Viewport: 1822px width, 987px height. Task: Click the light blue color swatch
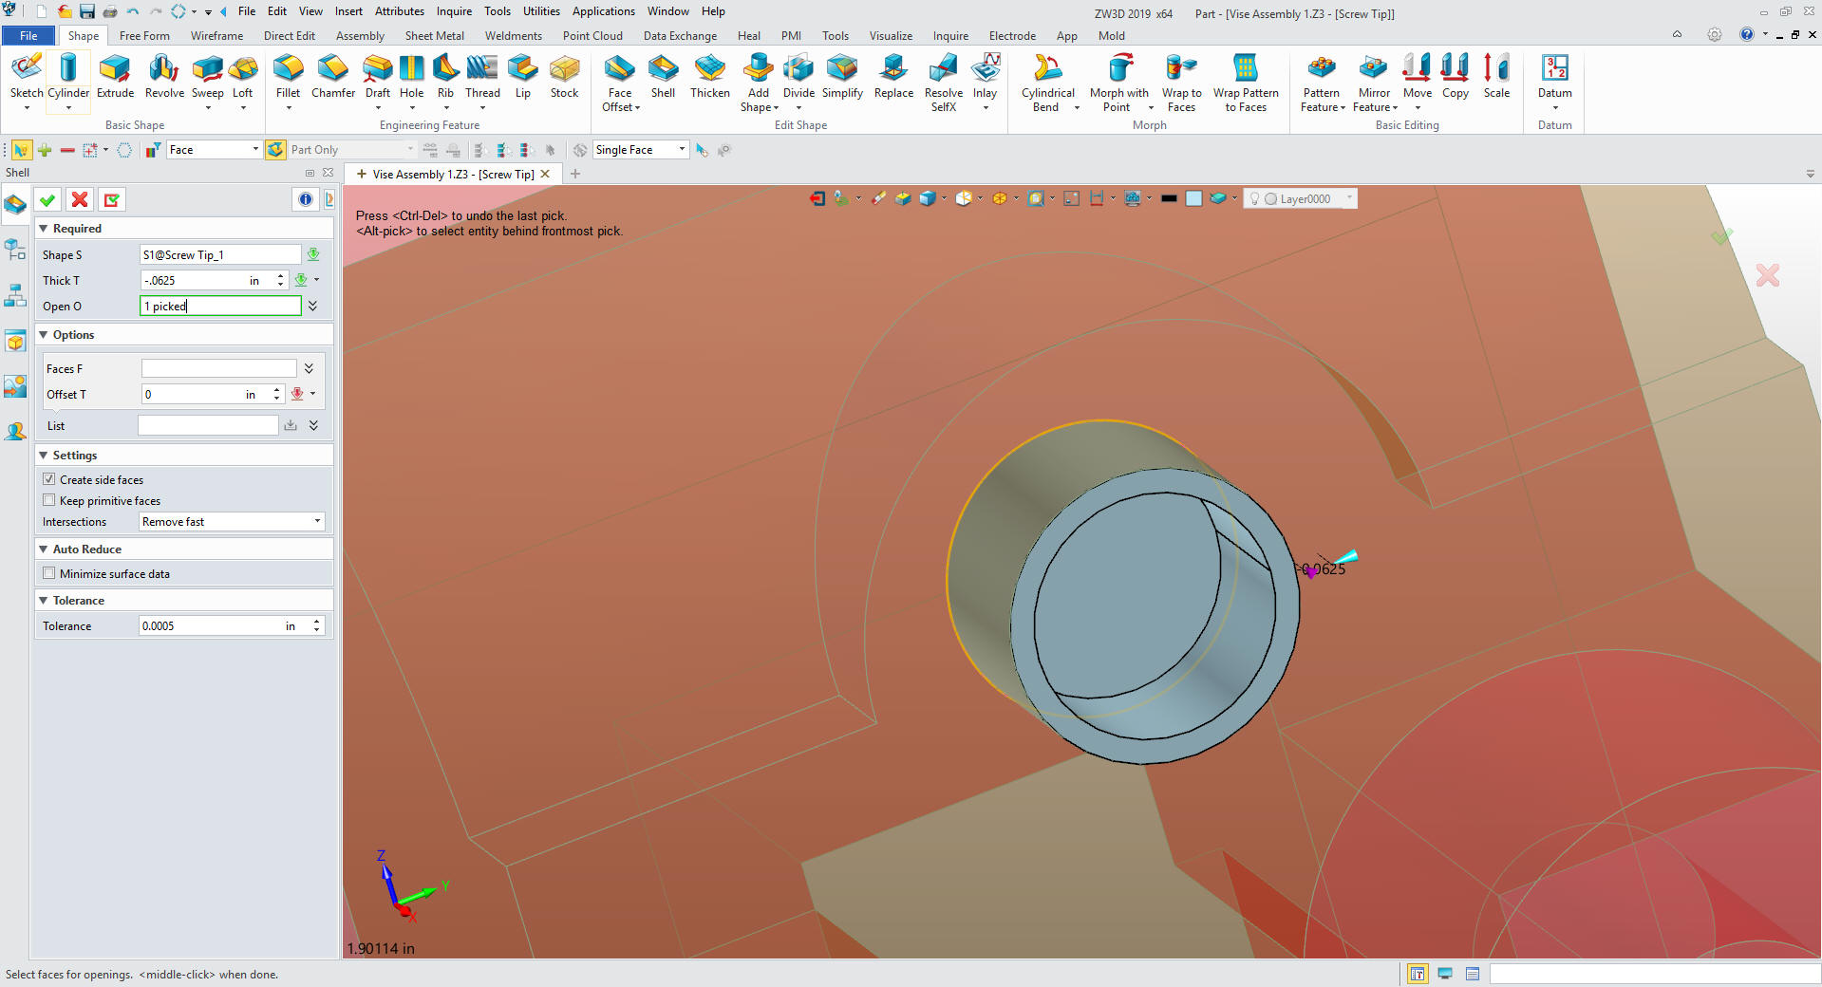point(1193,198)
